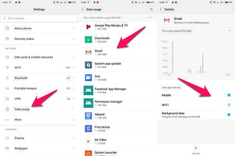Open Wallpaper settings entry
This screenshot has height=156, width=235.
point(39,148)
